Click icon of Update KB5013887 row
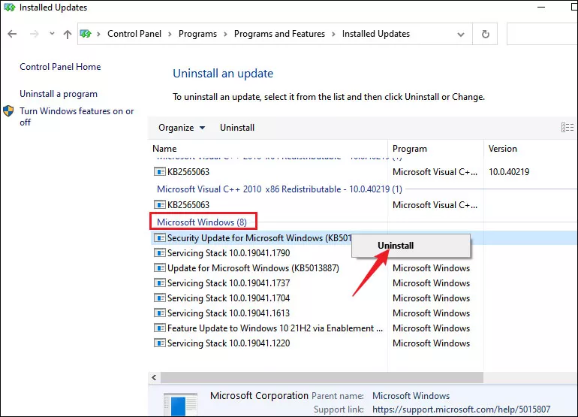This screenshot has width=578, height=417. (160, 268)
